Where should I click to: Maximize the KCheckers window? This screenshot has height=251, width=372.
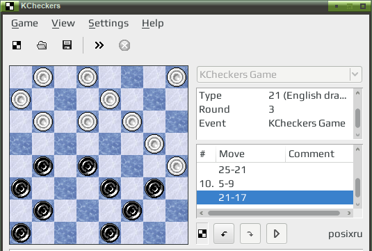coord(363,6)
